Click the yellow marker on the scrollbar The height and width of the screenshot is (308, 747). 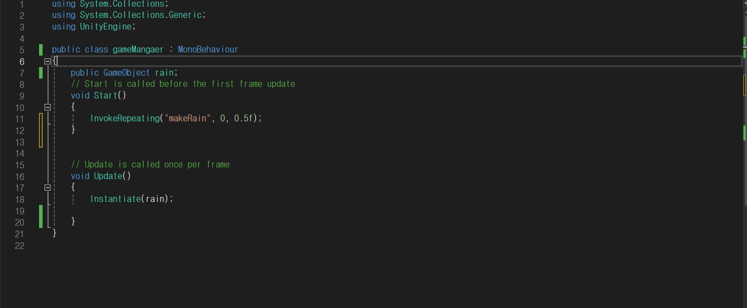(x=744, y=85)
